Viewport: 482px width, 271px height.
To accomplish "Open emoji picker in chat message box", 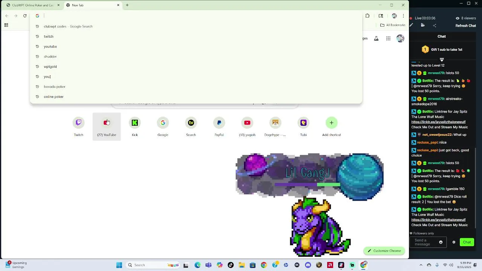I will pos(441,242).
